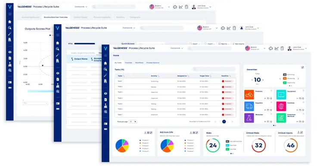Click the Tasks table search field
This screenshot has height=166, width=317.
[x=214, y=69]
